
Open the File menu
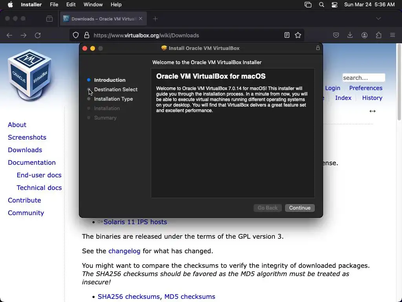point(54,5)
